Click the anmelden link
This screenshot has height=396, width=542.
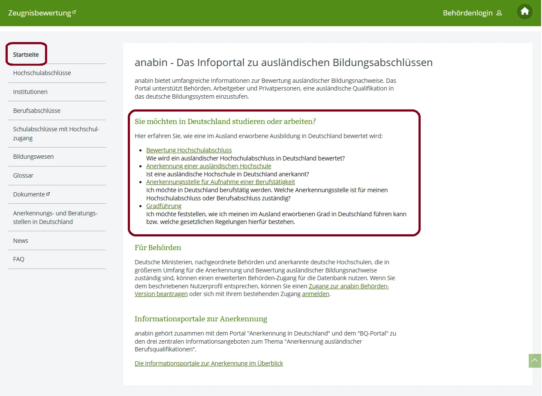coord(316,294)
